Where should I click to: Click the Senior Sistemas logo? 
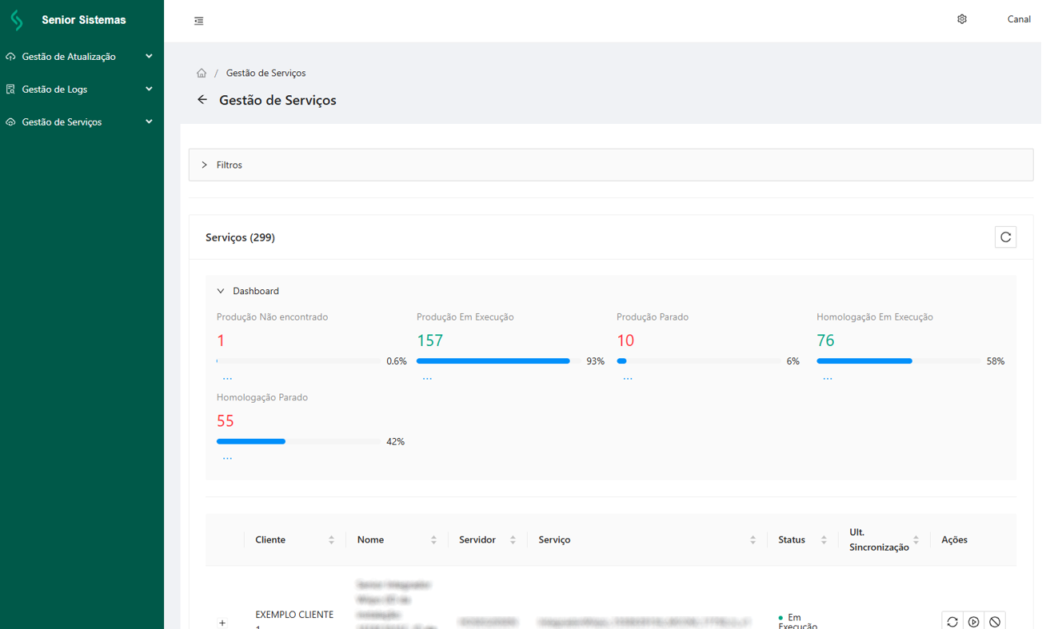click(17, 20)
